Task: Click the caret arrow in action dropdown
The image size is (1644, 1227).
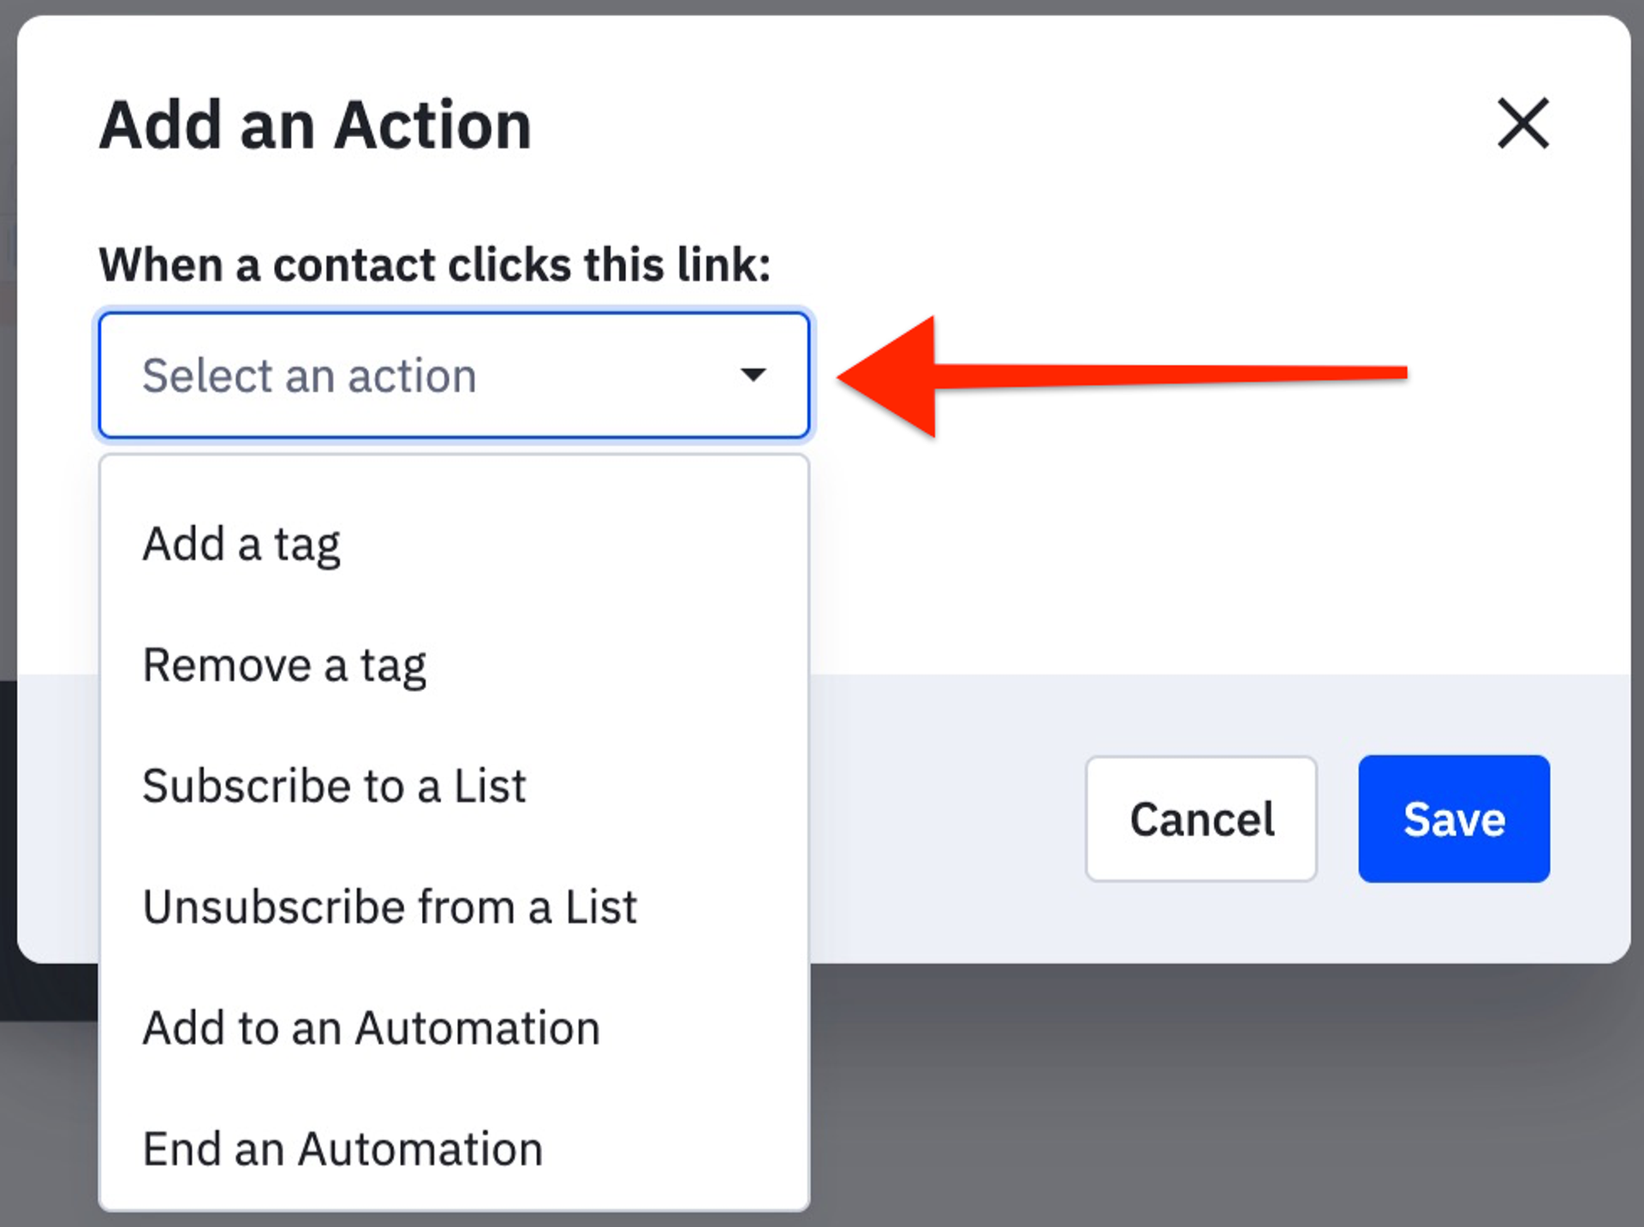Action: point(753,375)
